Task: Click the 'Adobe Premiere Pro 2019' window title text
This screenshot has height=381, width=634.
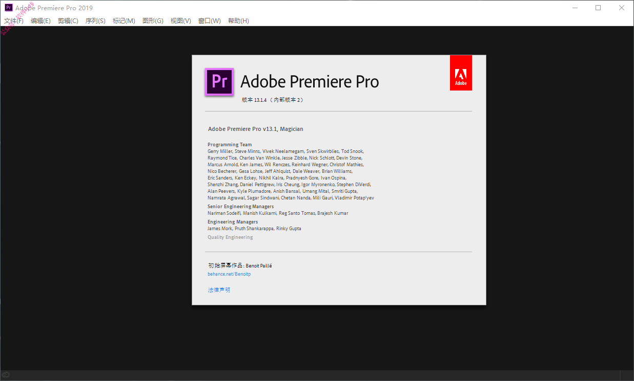Action: coord(54,8)
